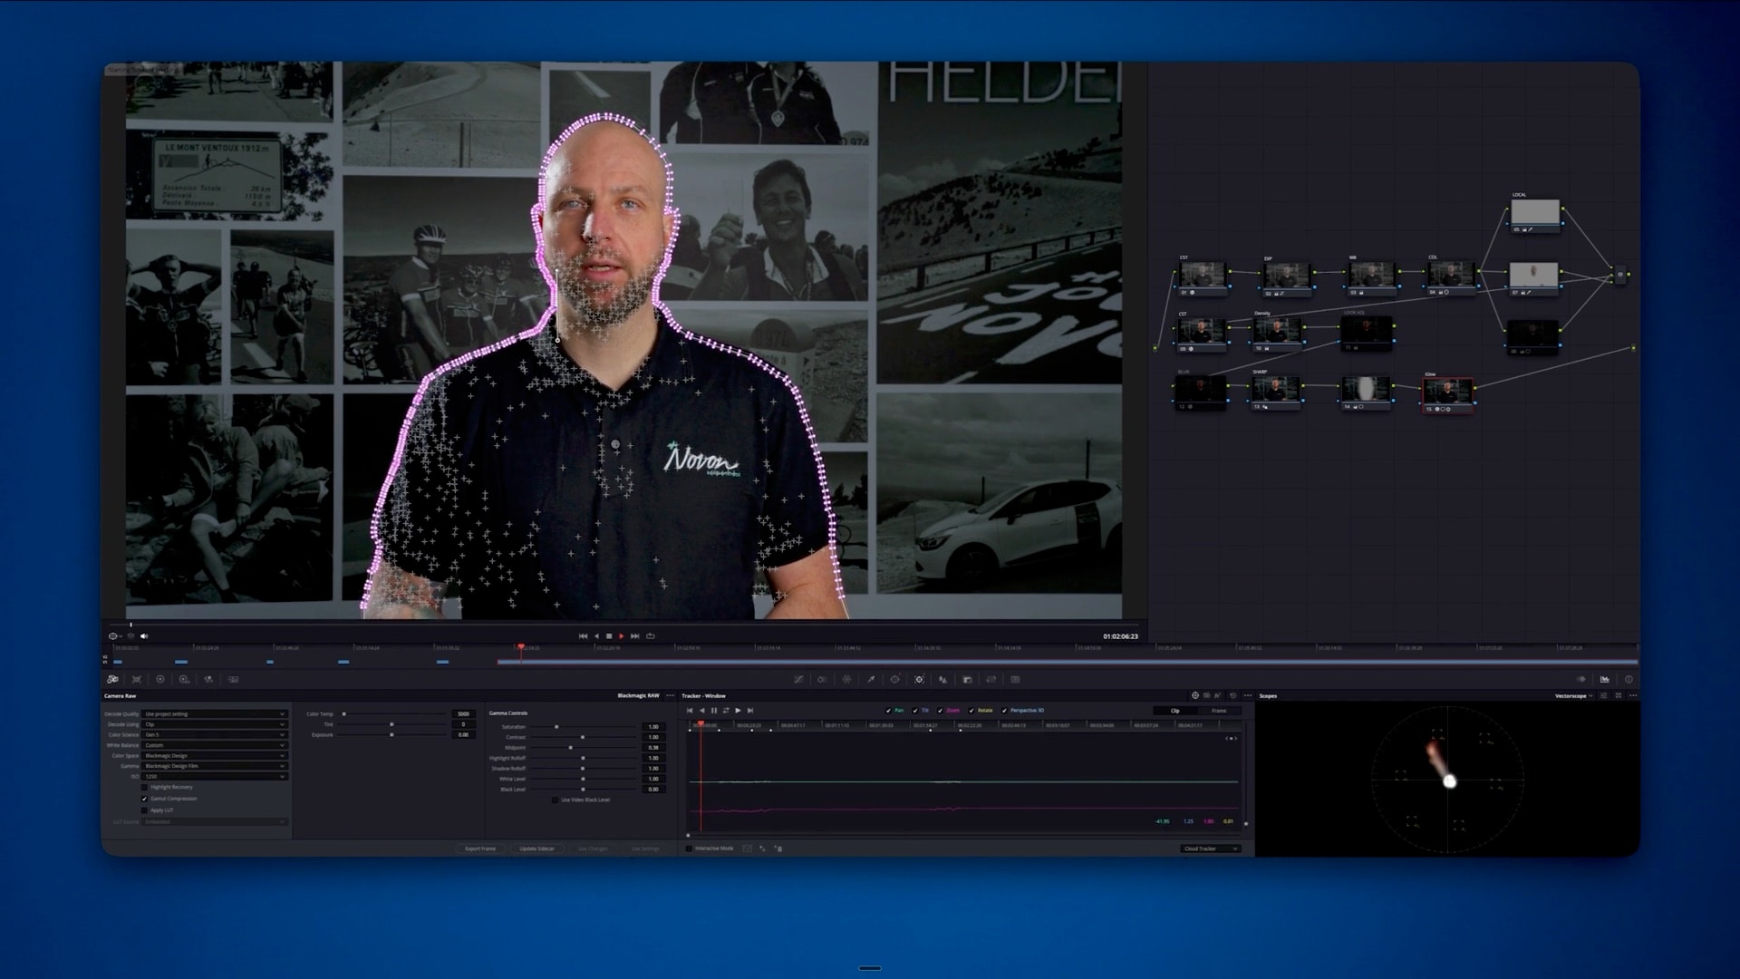Screen dimensions: 1740x979
Task: Toggle viewer audio mute speaker icon
Action: click(144, 636)
